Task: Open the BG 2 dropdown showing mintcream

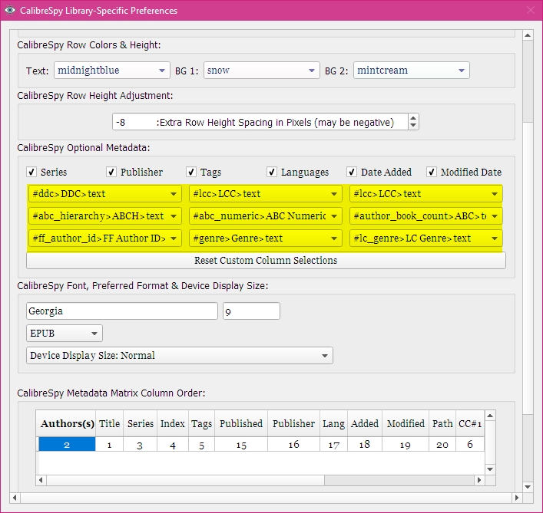Action: (x=412, y=71)
